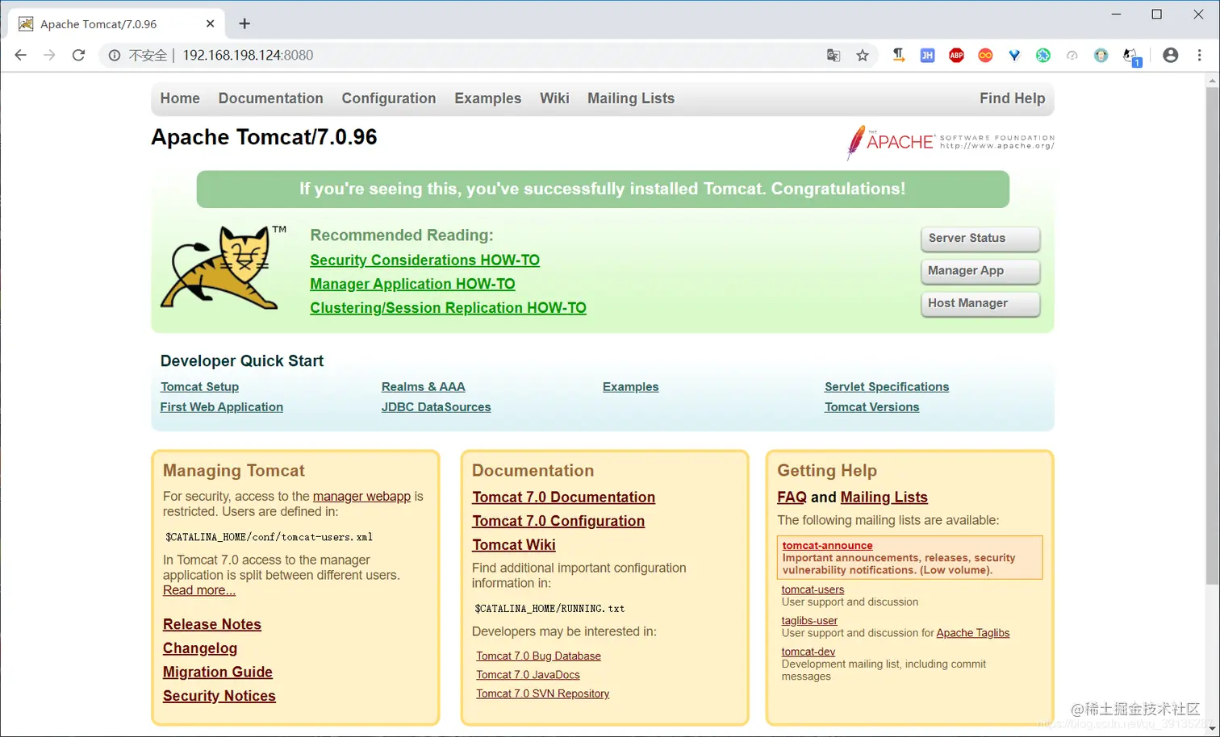Viewport: 1220px width, 737px height.
Task: Open the blue V-shaped extension icon
Action: (x=1014, y=55)
